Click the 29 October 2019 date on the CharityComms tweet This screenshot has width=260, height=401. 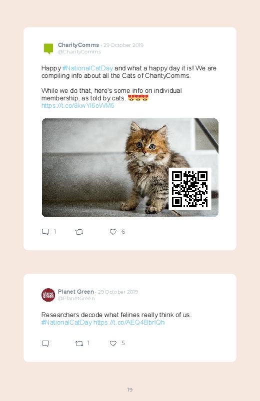pyautogui.click(x=123, y=45)
